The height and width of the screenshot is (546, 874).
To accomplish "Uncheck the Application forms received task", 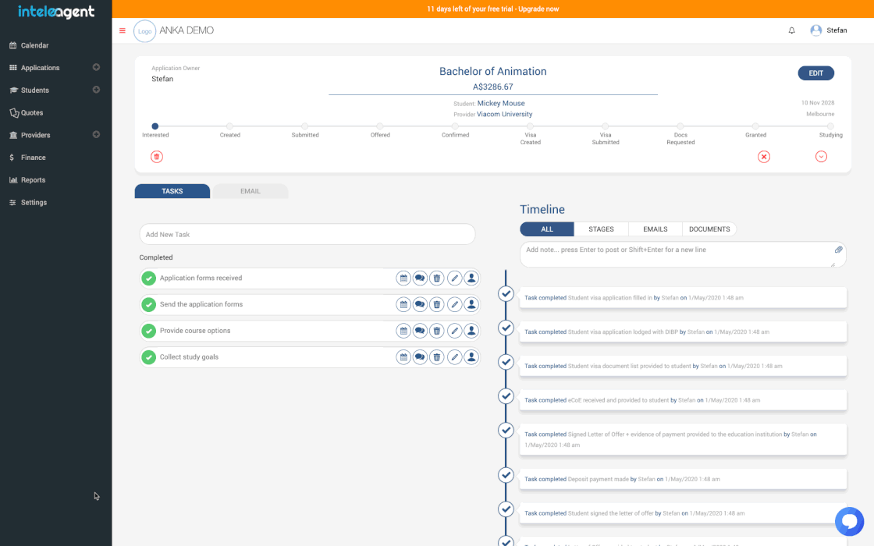I will [149, 278].
